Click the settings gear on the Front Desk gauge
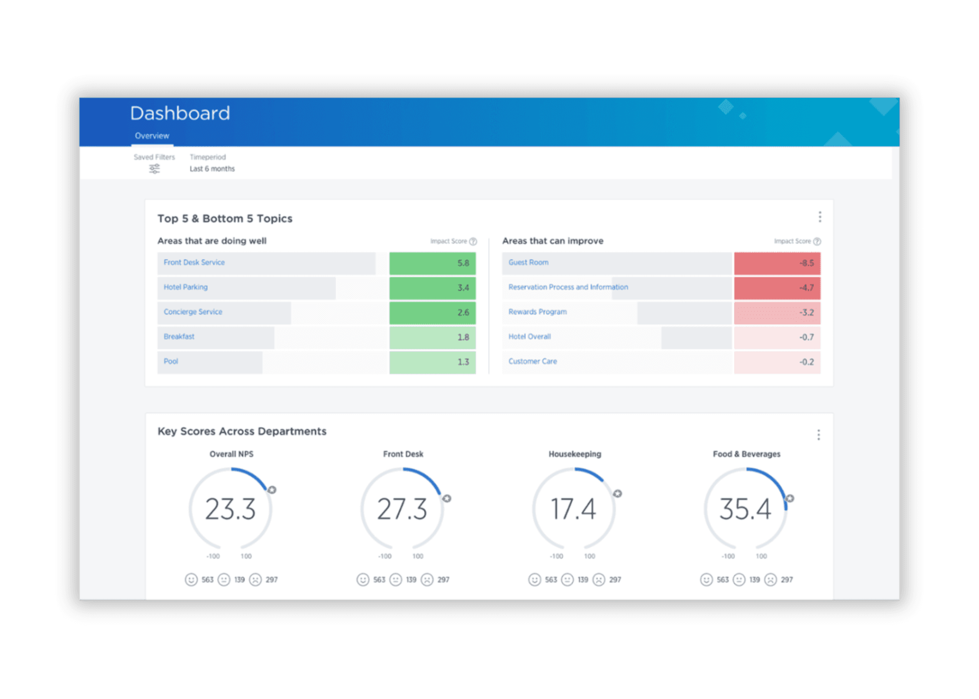The width and height of the screenshot is (979, 699). click(x=447, y=499)
